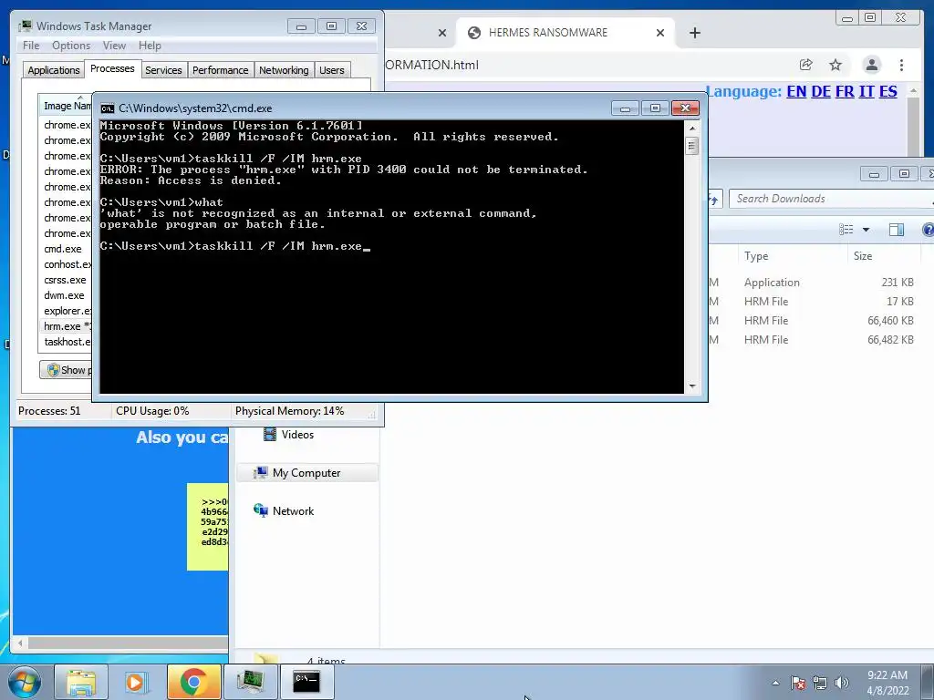This screenshot has width=934, height=700.
Task: Click cmd window title bar icon
Action: (x=108, y=108)
